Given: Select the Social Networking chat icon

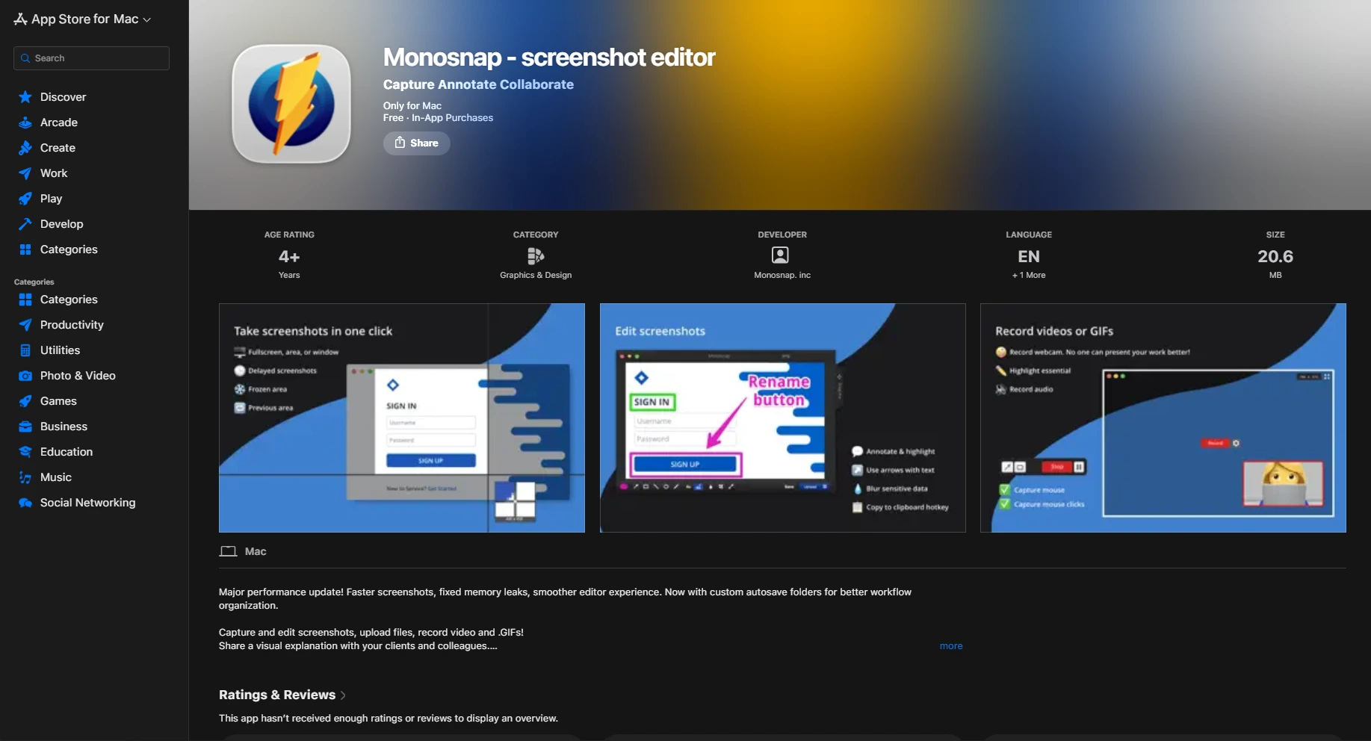Looking at the screenshot, I should (x=25, y=503).
